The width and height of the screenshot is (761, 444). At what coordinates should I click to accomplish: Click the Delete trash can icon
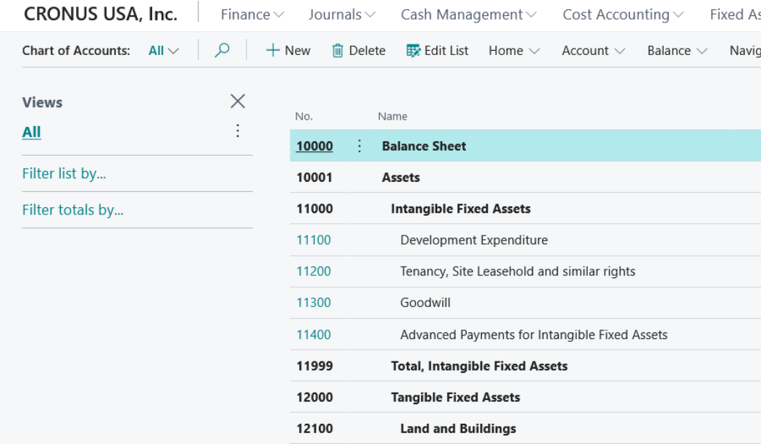click(x=337, y=51)
